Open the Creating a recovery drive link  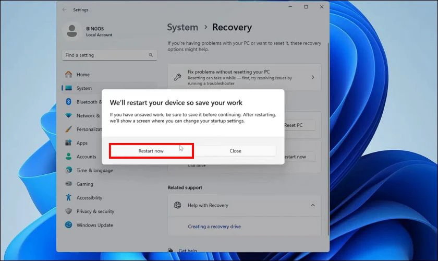click(x=214, y=227)
